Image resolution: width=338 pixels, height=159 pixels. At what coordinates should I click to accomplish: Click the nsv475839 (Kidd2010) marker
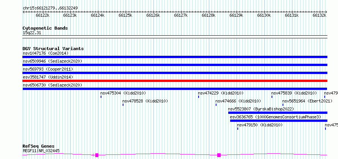point(272,97)
